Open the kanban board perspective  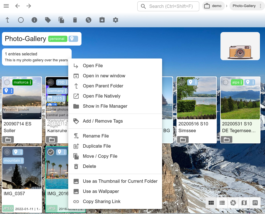coord(255,203)
